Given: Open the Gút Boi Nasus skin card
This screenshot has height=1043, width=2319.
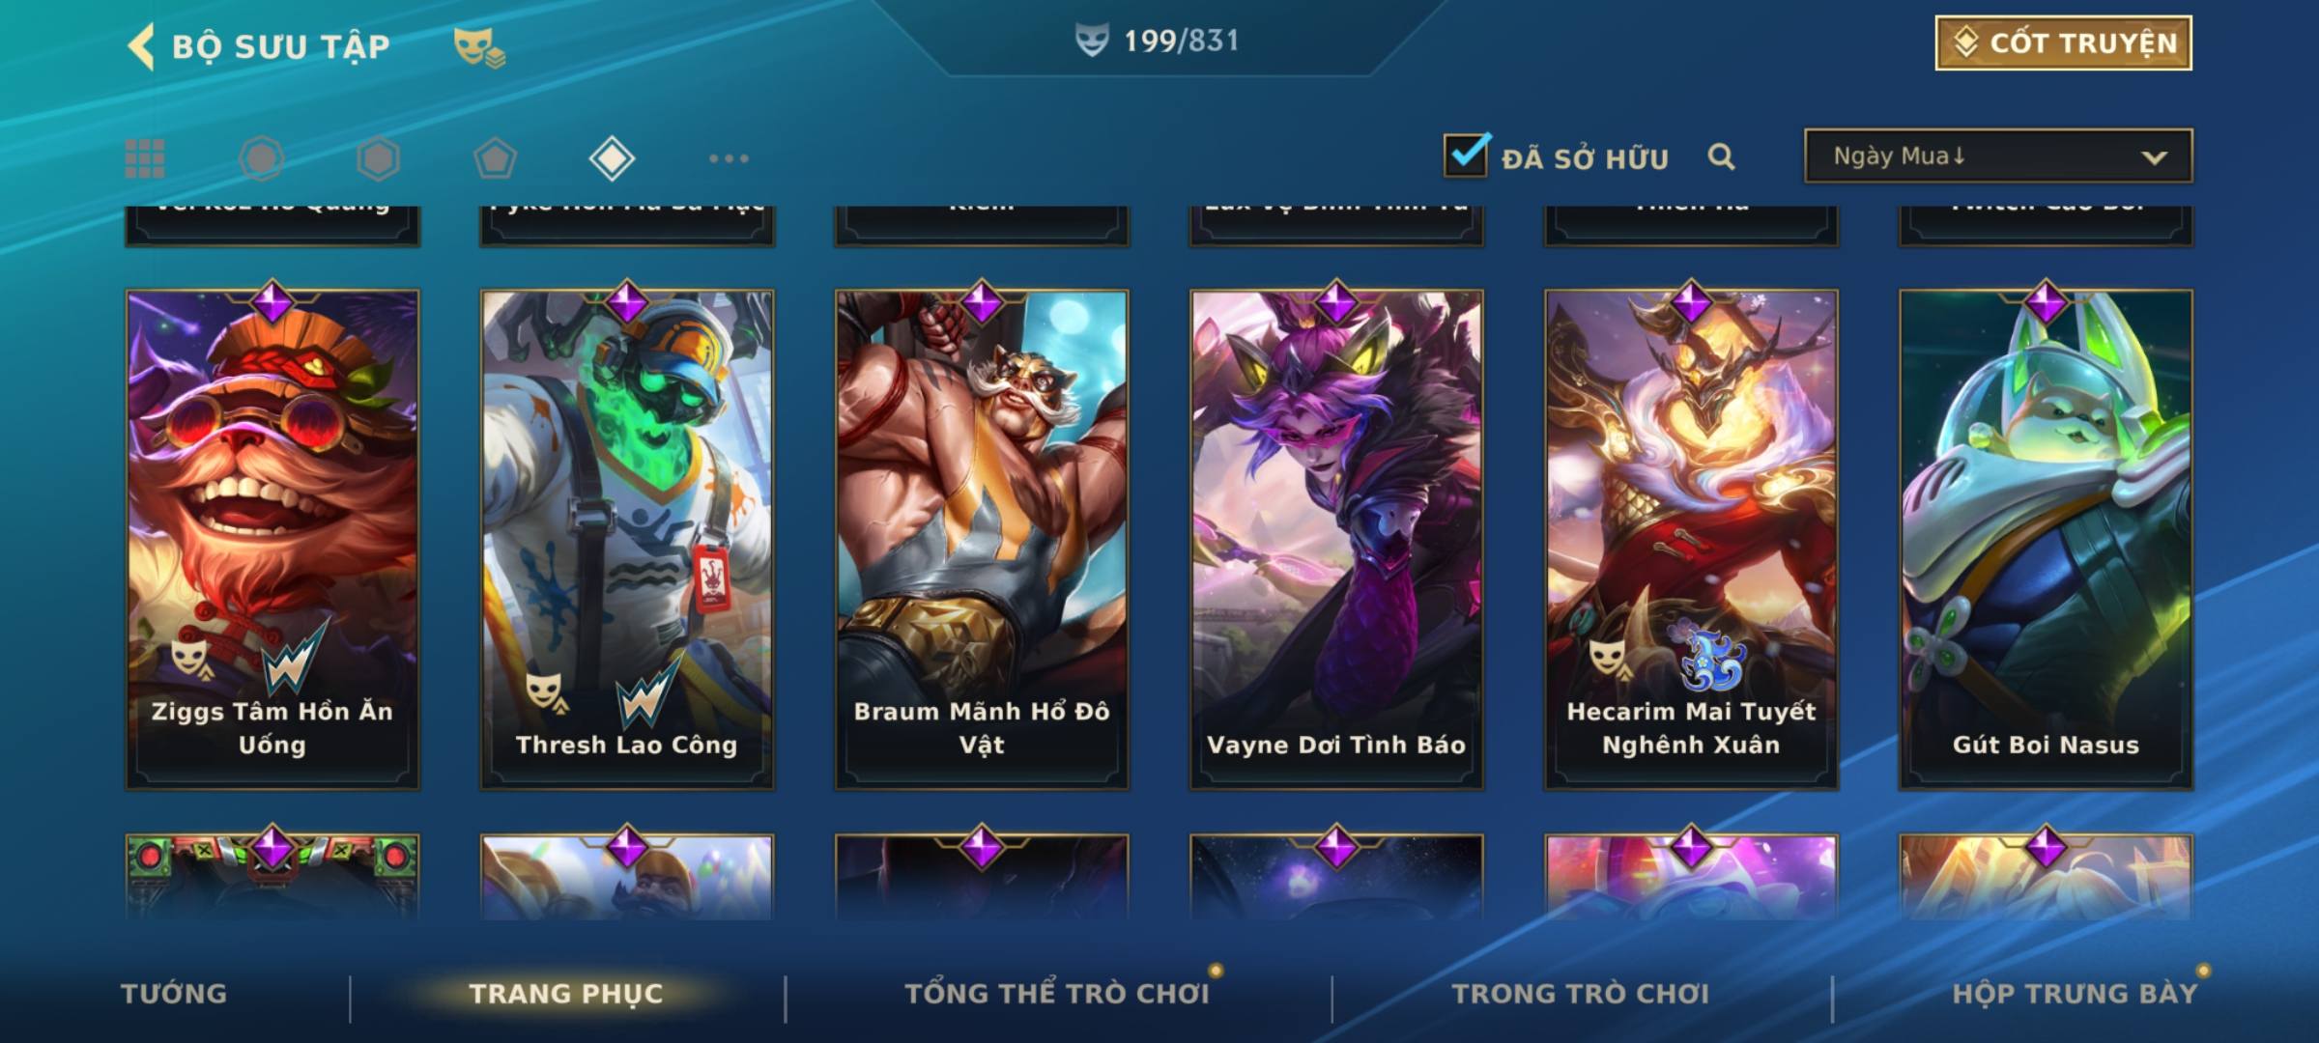Looking at the screenshot, I should coord(2046,539).
